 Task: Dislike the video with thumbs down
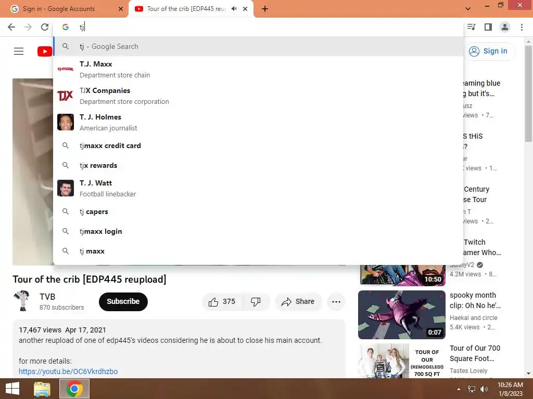pos(256,302)
